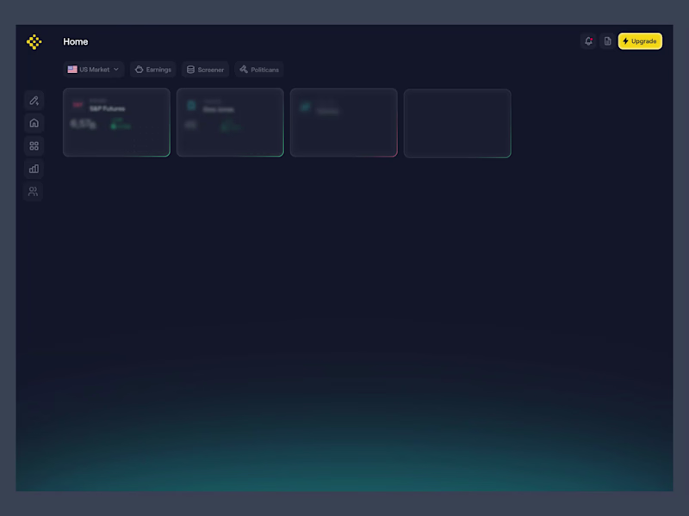Click the pencil edit sidebar icon
The image size is (689, 516).
click(34, 101)
